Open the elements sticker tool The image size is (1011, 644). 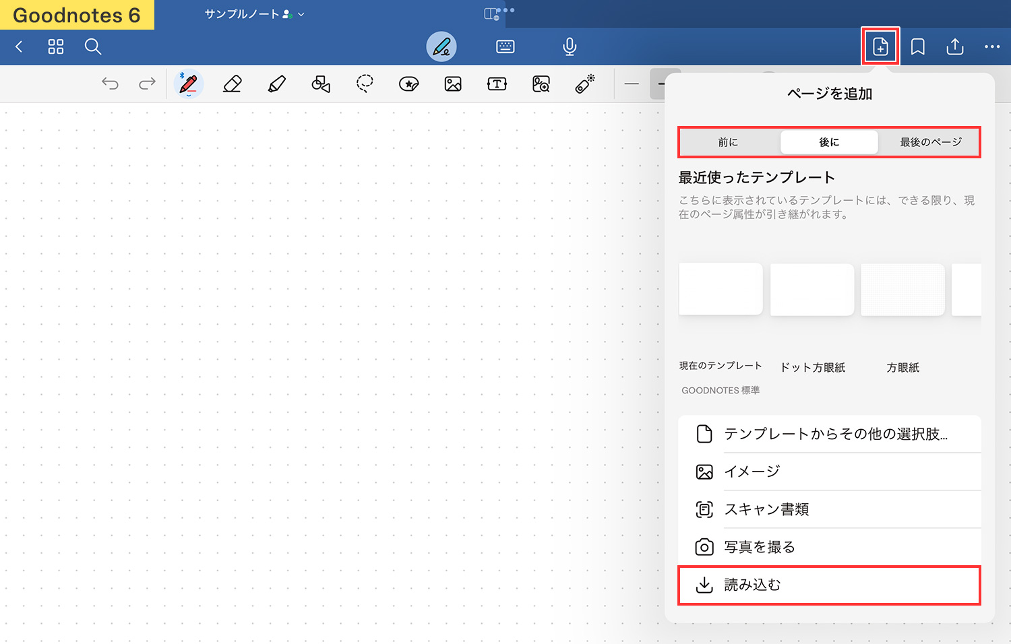[x=409, y=84]
